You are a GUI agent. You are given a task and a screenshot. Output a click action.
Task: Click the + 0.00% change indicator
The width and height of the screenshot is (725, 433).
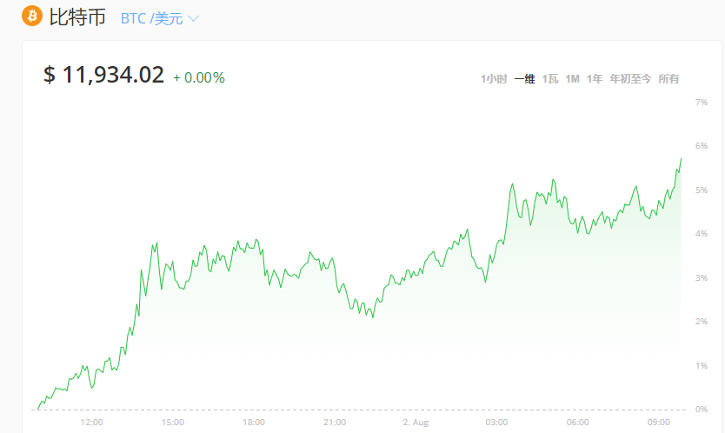(199, 77)
